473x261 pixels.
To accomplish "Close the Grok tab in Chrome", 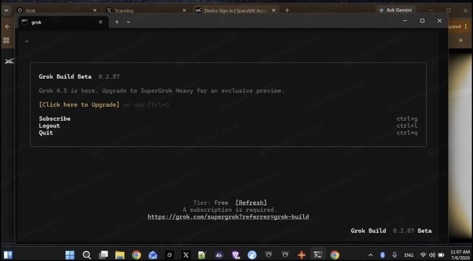I will 95,10.
